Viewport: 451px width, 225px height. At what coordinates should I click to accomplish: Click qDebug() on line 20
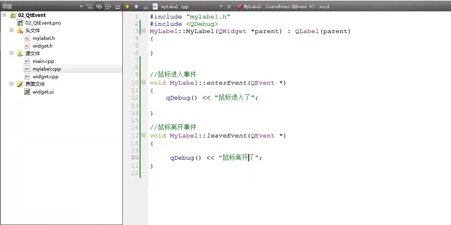coord(185,158)
